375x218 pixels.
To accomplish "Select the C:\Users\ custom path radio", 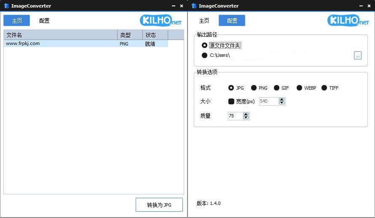I will tap(204, 55).
